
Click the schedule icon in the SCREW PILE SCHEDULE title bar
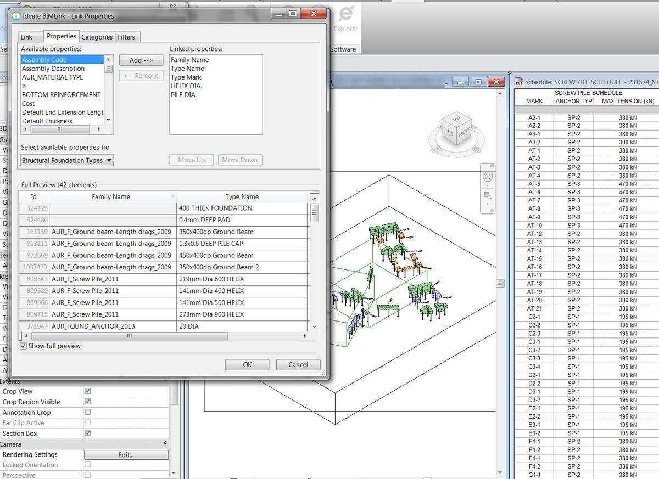(x=520, y=82)
